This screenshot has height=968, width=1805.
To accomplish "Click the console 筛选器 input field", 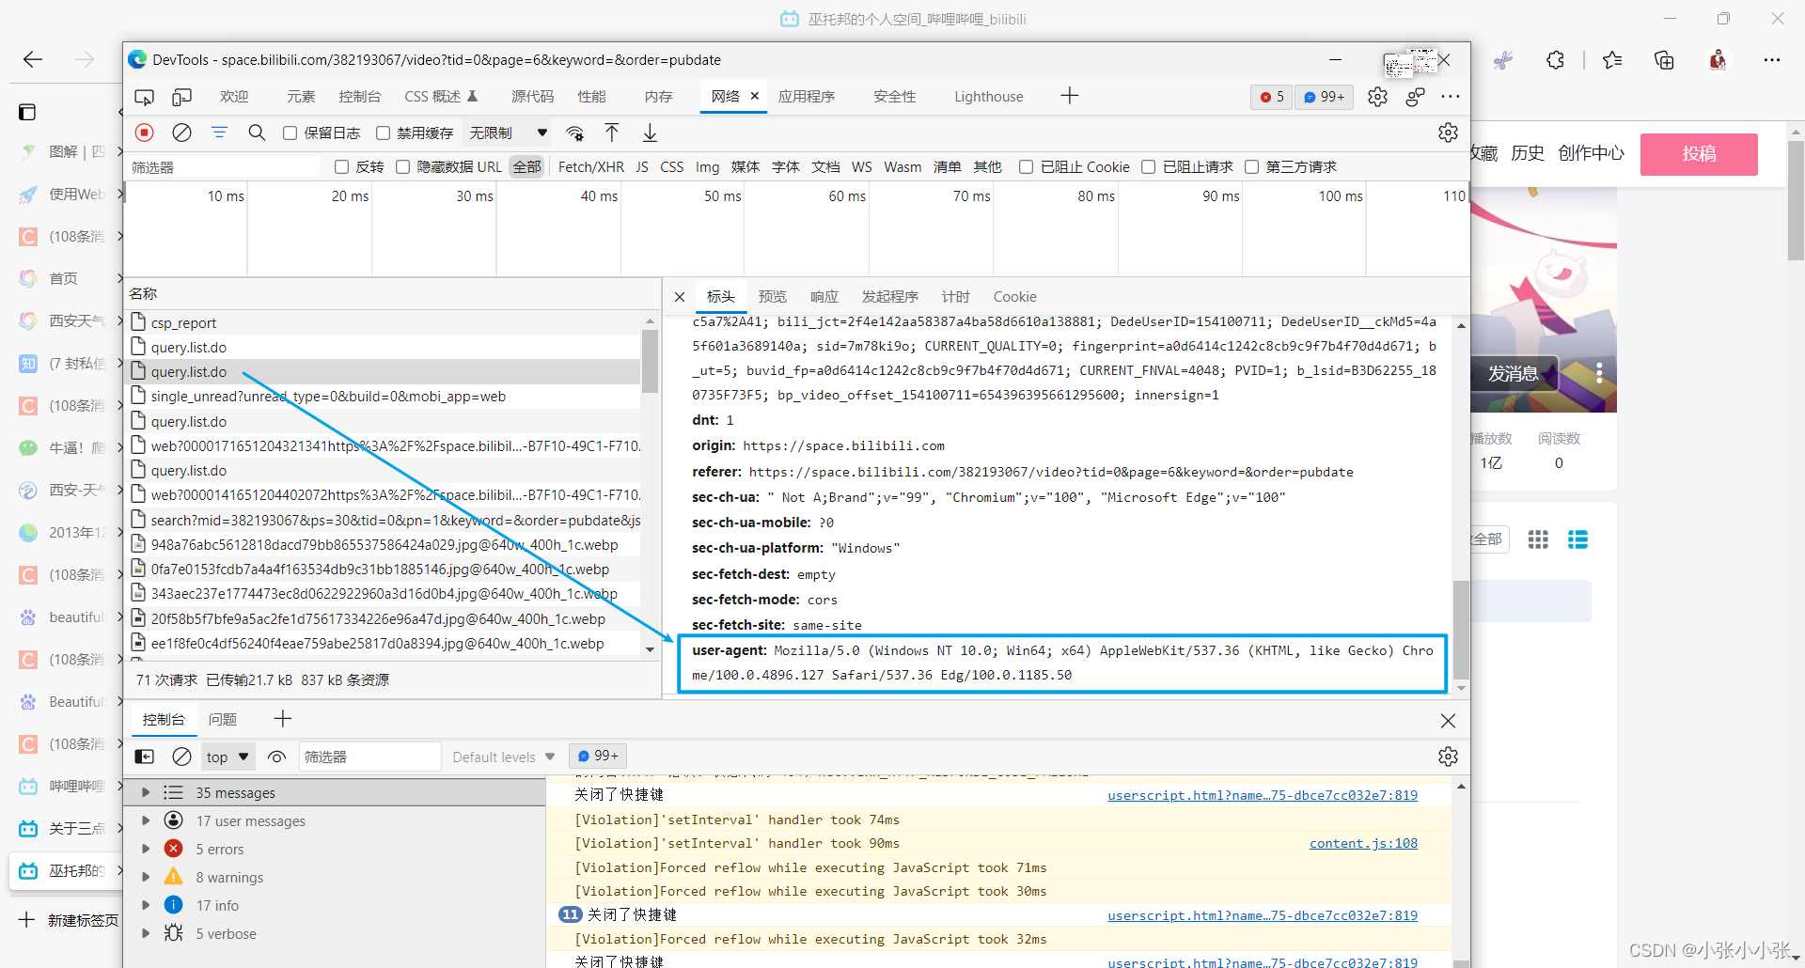I will tap(369, 757).
